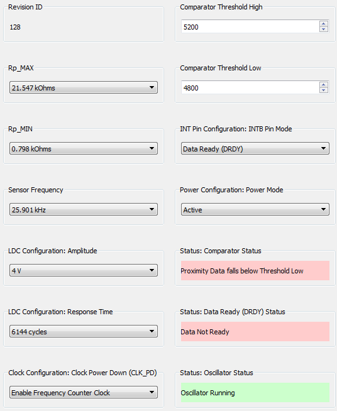Expand the Clock Power Down dropdown
This screenshot has height=411, width=337.
(84, 392)
